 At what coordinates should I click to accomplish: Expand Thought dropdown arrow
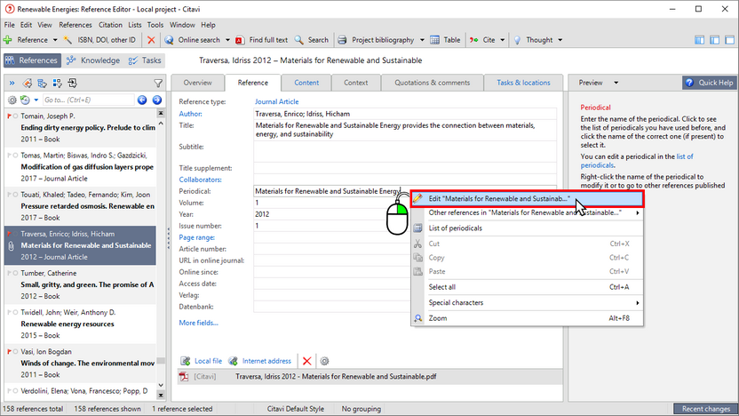tap(560, 40)
